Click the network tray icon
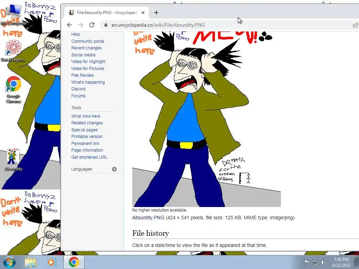 coord(315,262)
